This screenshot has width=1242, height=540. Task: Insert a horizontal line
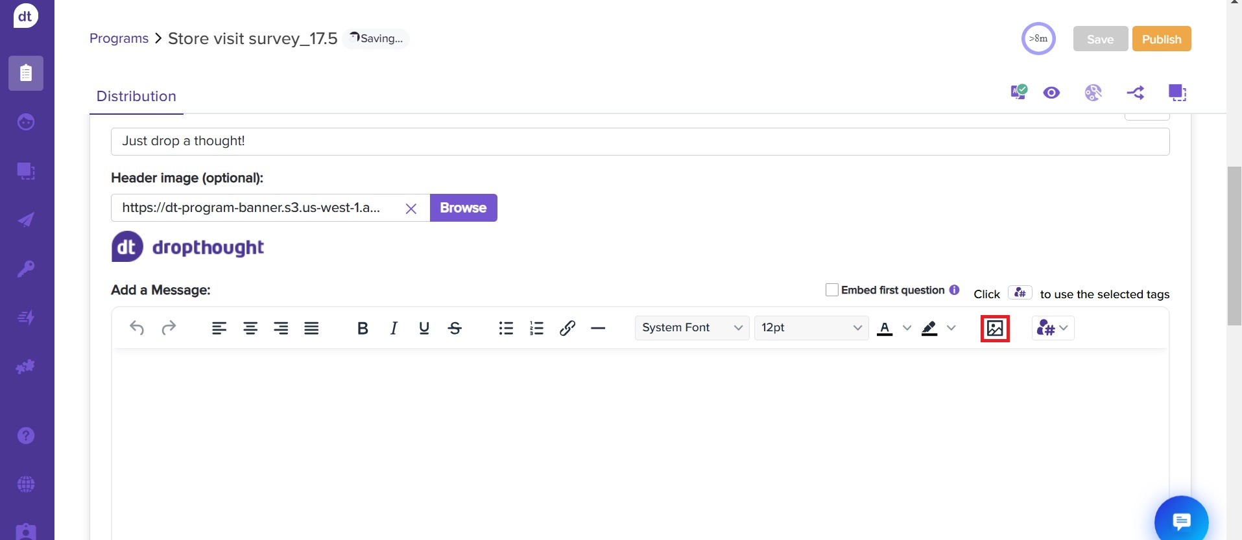point(598,328)
